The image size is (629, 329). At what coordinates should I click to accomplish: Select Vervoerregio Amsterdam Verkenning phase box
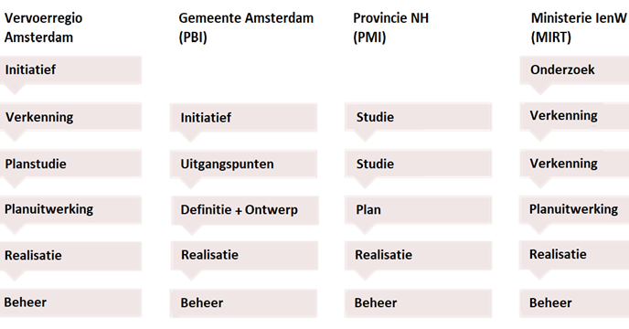70,117
